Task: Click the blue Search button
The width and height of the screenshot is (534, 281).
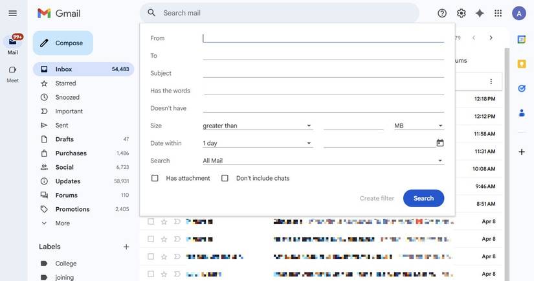Action: coord(423,198)
